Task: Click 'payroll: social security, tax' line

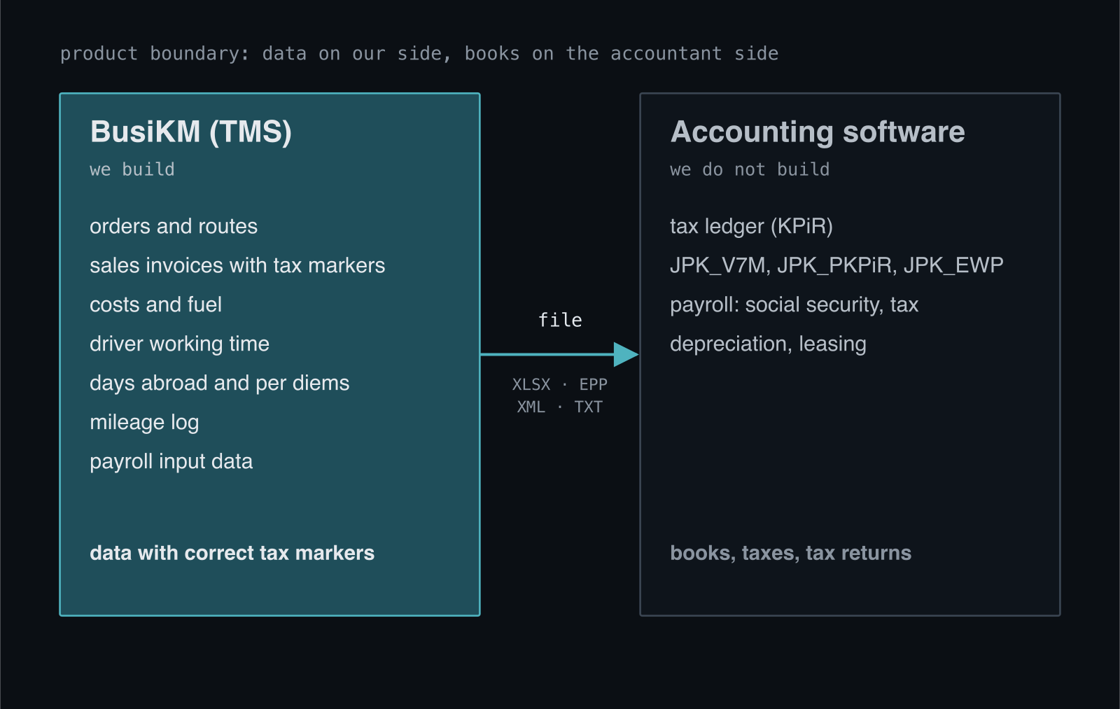Action: point(794,304)
